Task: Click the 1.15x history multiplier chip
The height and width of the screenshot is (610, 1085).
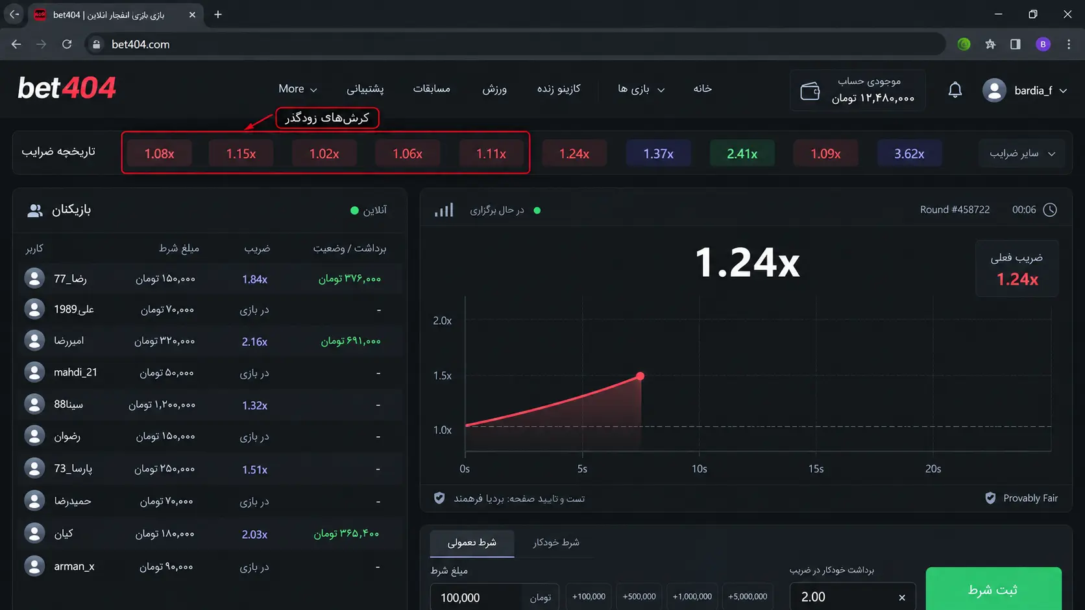Action: pyautogui.click(x=241, y=154)
